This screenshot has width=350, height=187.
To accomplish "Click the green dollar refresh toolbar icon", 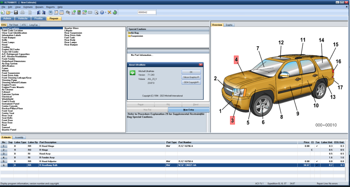I will pos(115,13).
